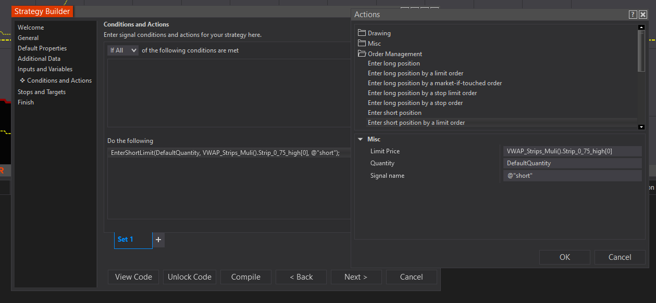Image resolution: width=656 pixels, height=303 pixels.
Task: Click the Limit Price input field
Action: 572,151
